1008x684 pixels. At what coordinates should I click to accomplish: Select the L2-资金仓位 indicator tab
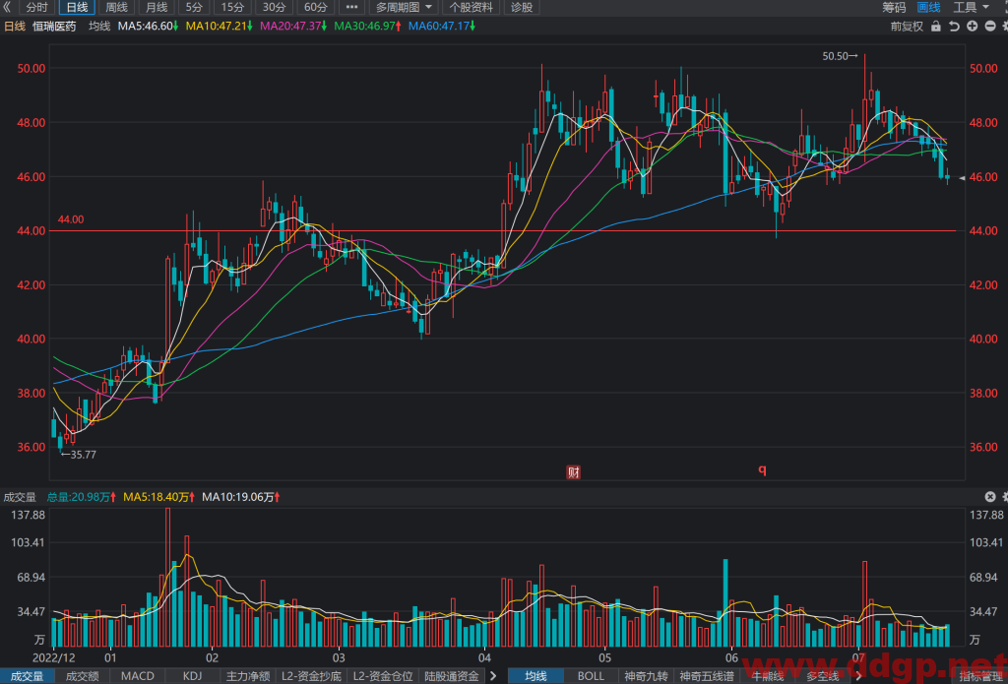click(383, 676)
